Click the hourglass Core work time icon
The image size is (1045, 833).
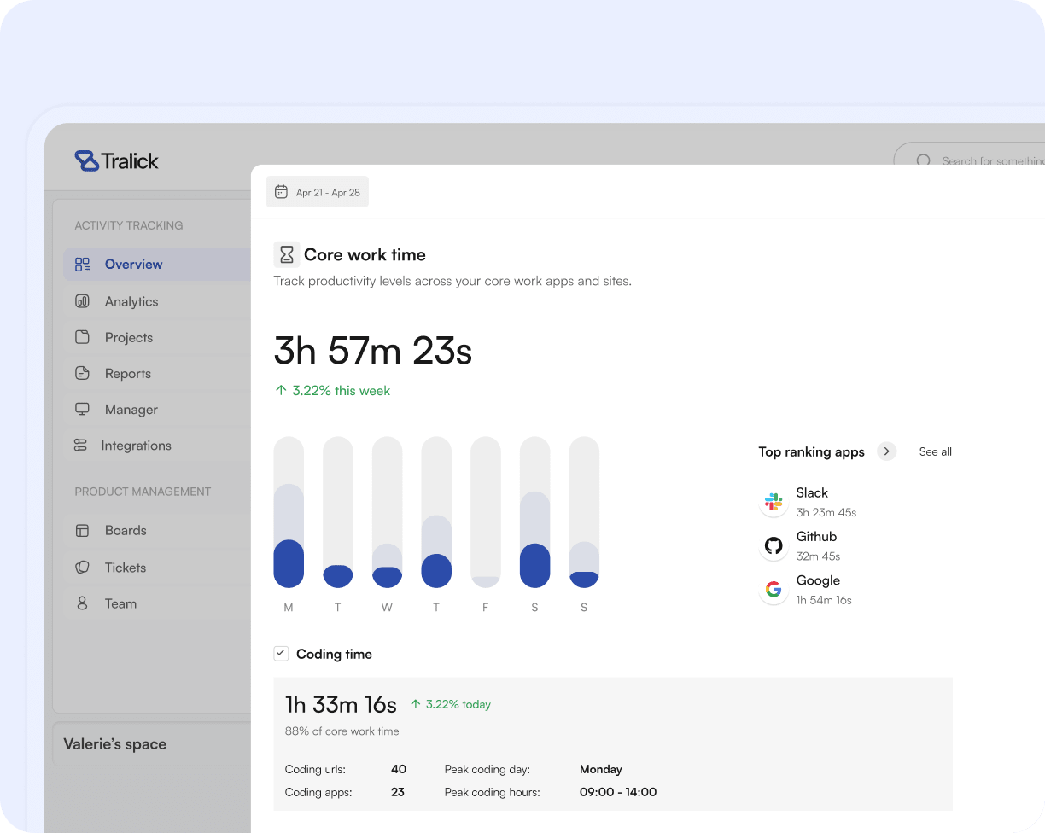pyautogui.click(x=287, y=254)
